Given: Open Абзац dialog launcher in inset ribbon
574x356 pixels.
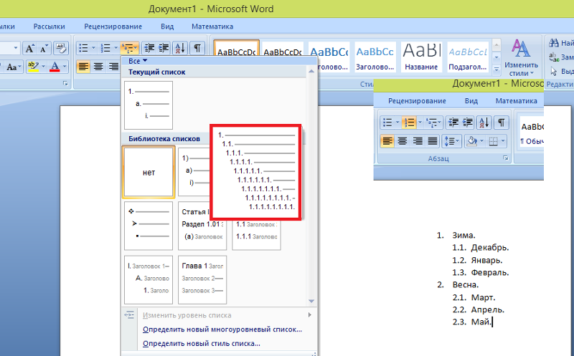Looking at the screenshot, I should (x=506, y=158).
